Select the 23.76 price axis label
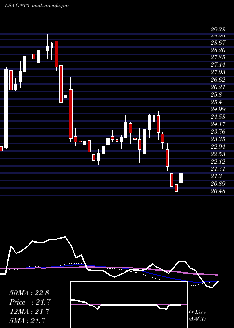This screenshot has width=234, height=328. point(218,131)
